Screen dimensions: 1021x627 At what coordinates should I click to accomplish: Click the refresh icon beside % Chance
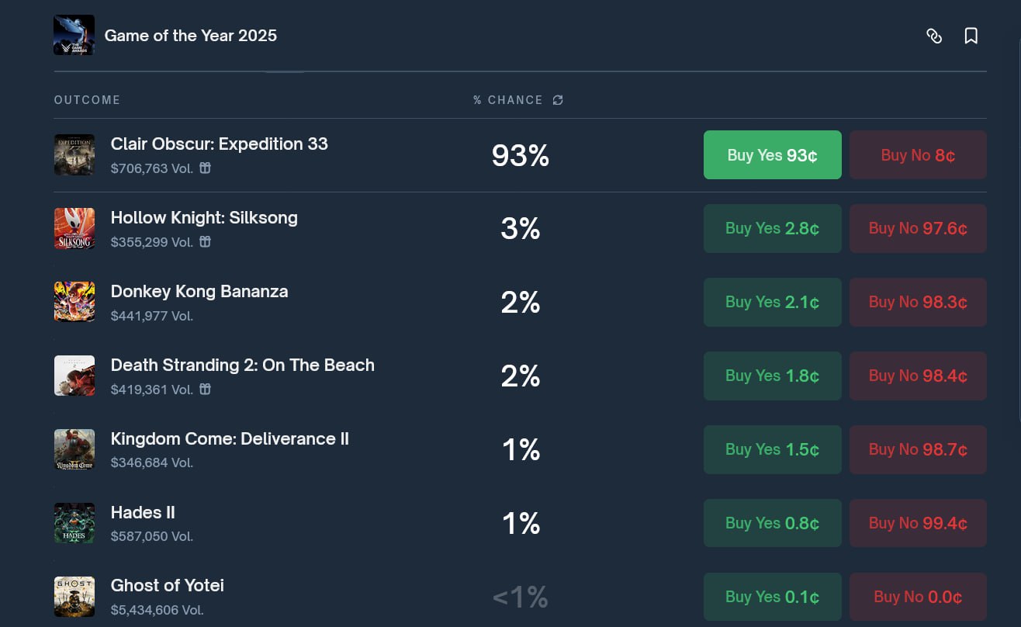click(558, 100)
